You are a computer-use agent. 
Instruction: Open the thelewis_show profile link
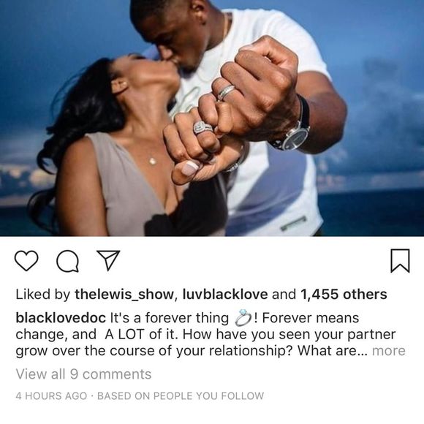pos(124,294)
